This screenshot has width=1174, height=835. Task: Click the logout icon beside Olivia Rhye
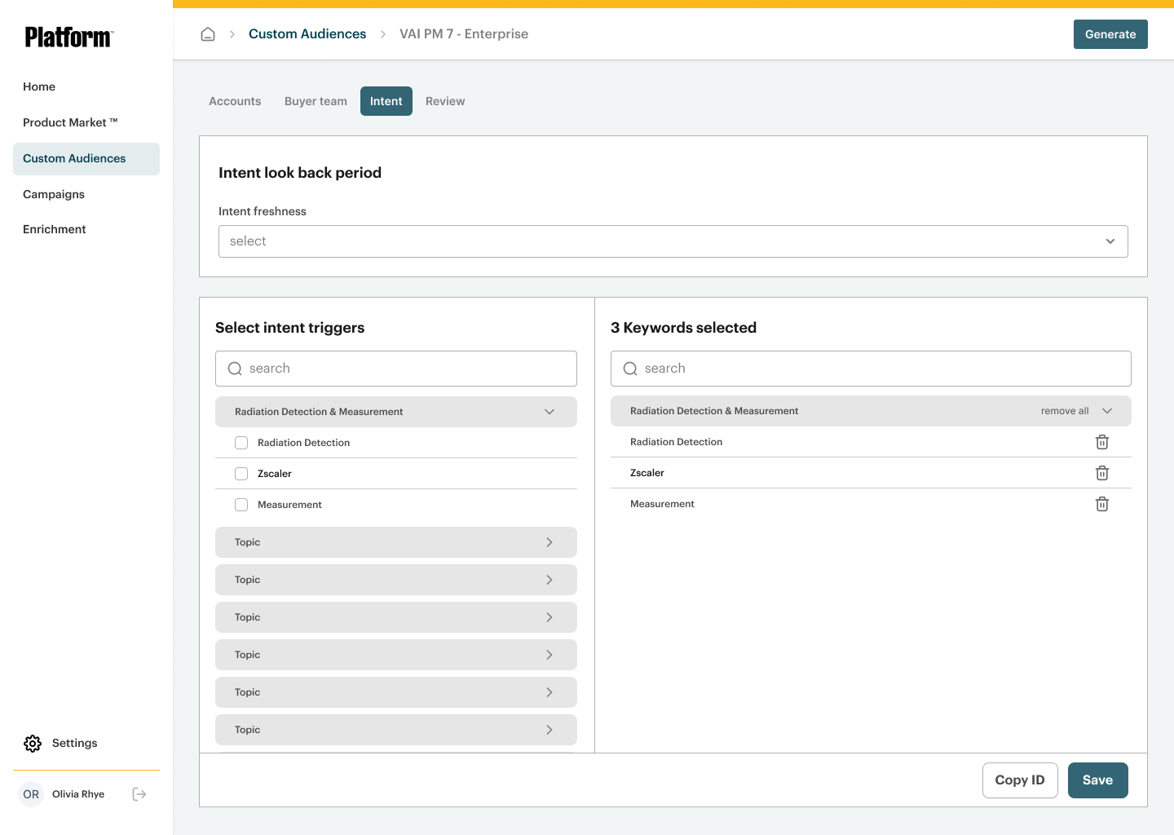point(139,794)
